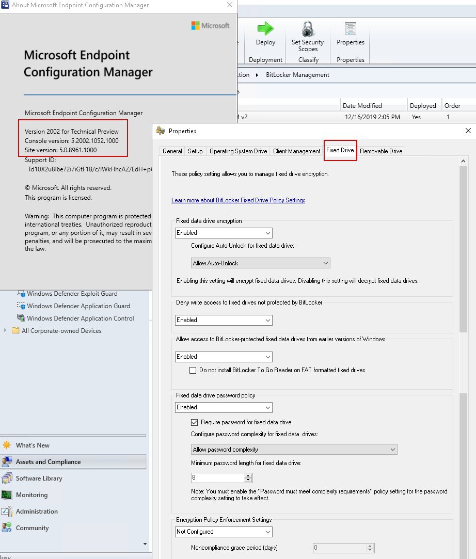This screenshot has width=476, height=559.
Task: Click Windows Defender Application Control tree item
Action: (80, 318)
